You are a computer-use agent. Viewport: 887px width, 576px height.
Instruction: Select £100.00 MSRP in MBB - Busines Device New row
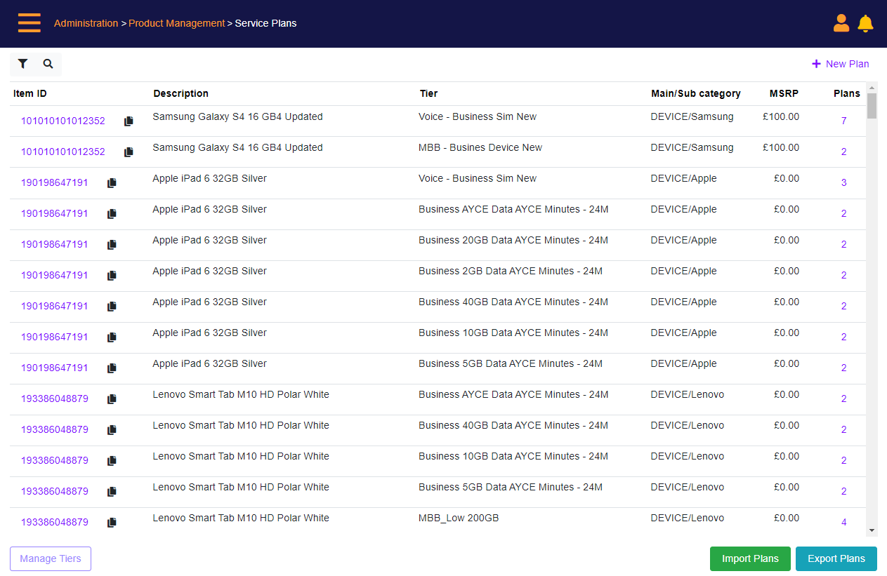(781, 147)
